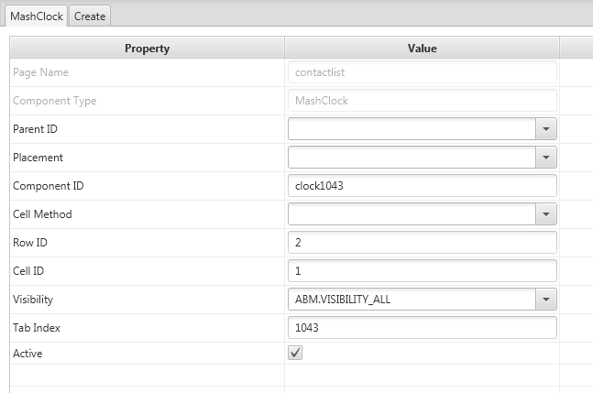
Task: Expand the Cell Method dropdown arrow
Action: pos(546,214)
